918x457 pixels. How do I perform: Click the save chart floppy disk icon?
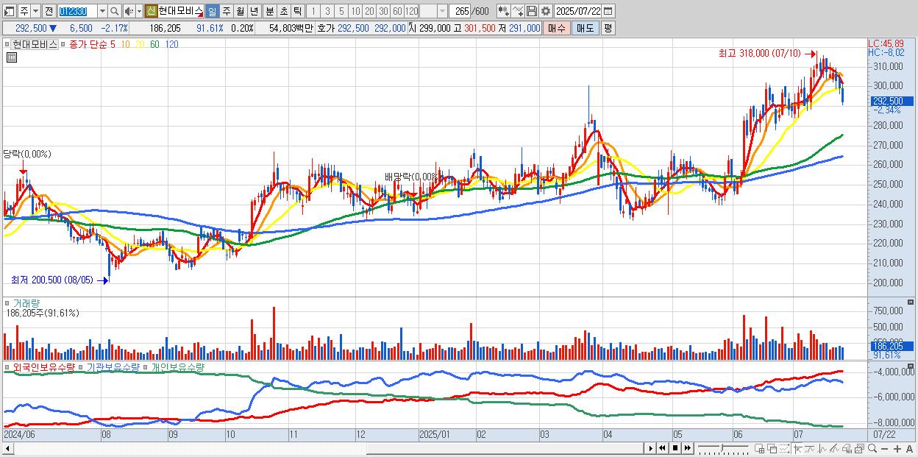[532, 11]
